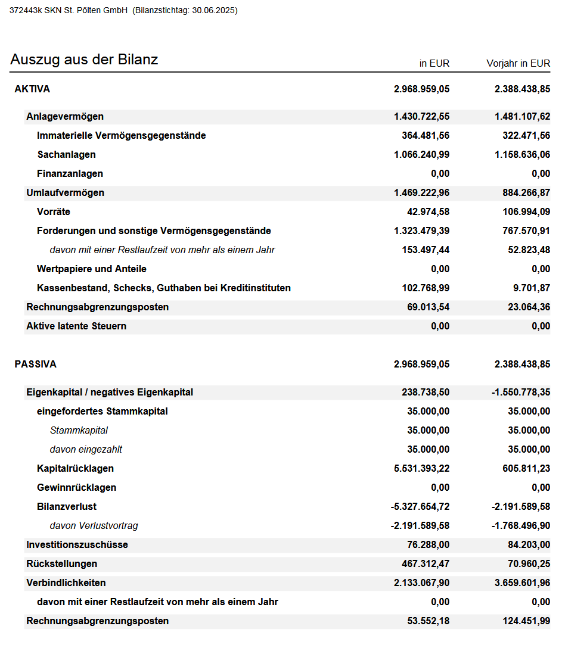
Task: Click the 'in EUR' column header
Action: (434, 63)
